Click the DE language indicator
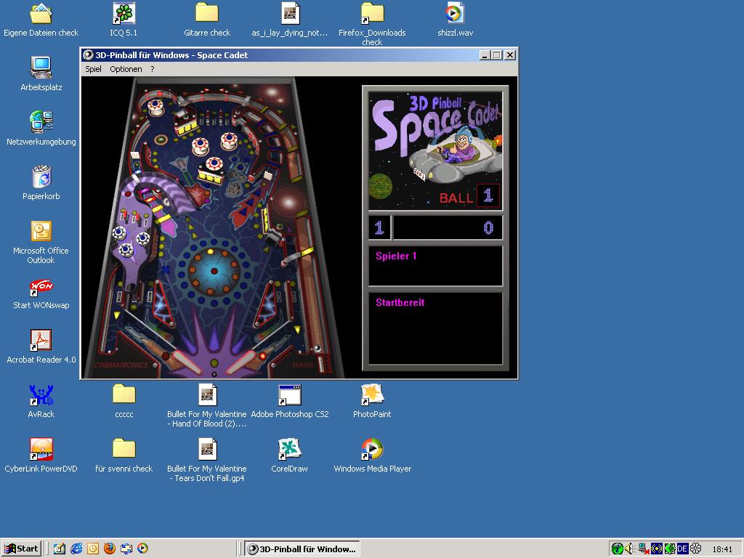 pos(682,549)
